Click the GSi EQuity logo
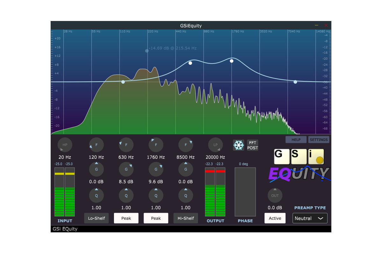This screenshot has width=382, height=254. point(299,166)
